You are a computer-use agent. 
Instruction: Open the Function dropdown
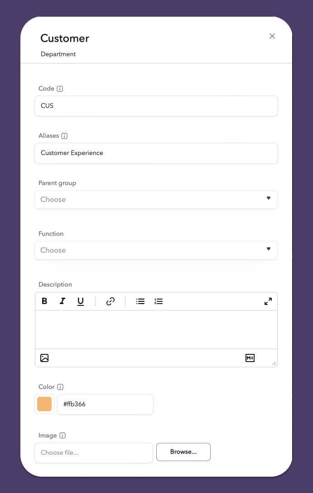[x=156, y=250]
